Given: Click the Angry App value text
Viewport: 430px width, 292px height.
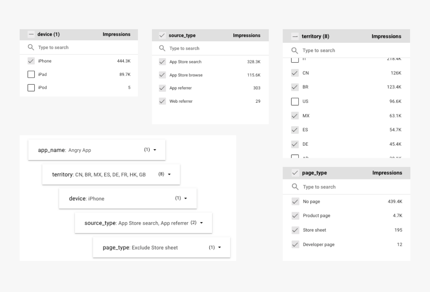Looking at the screenshot, I should [x=80, y=150].
